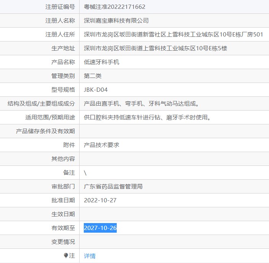The width and height of the screenshot is (269, 263).
Task: Click the 产品储存条件及有效期 label
Action: click(45, 131)
